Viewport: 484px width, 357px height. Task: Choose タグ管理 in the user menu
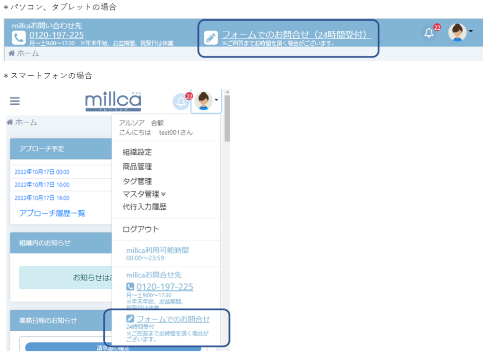tap(137, 181)
